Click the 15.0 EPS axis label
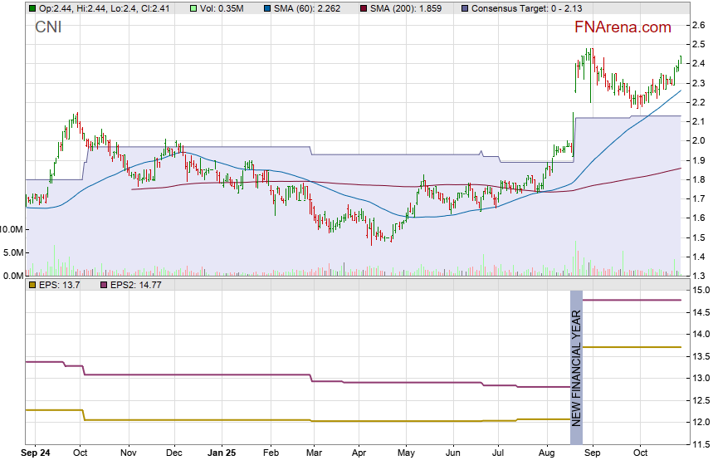Image resolution: width=713 pixels, height=470 pixels. pos(701,291)
